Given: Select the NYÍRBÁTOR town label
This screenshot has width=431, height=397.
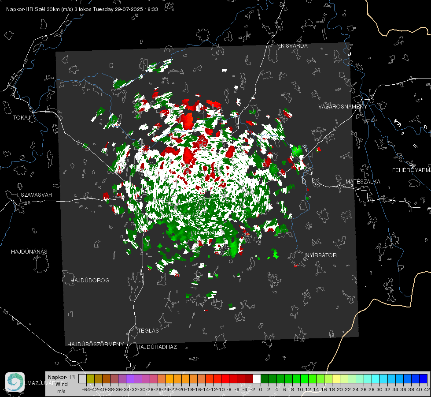Looking at the screenshot, I should click(321, 255).
